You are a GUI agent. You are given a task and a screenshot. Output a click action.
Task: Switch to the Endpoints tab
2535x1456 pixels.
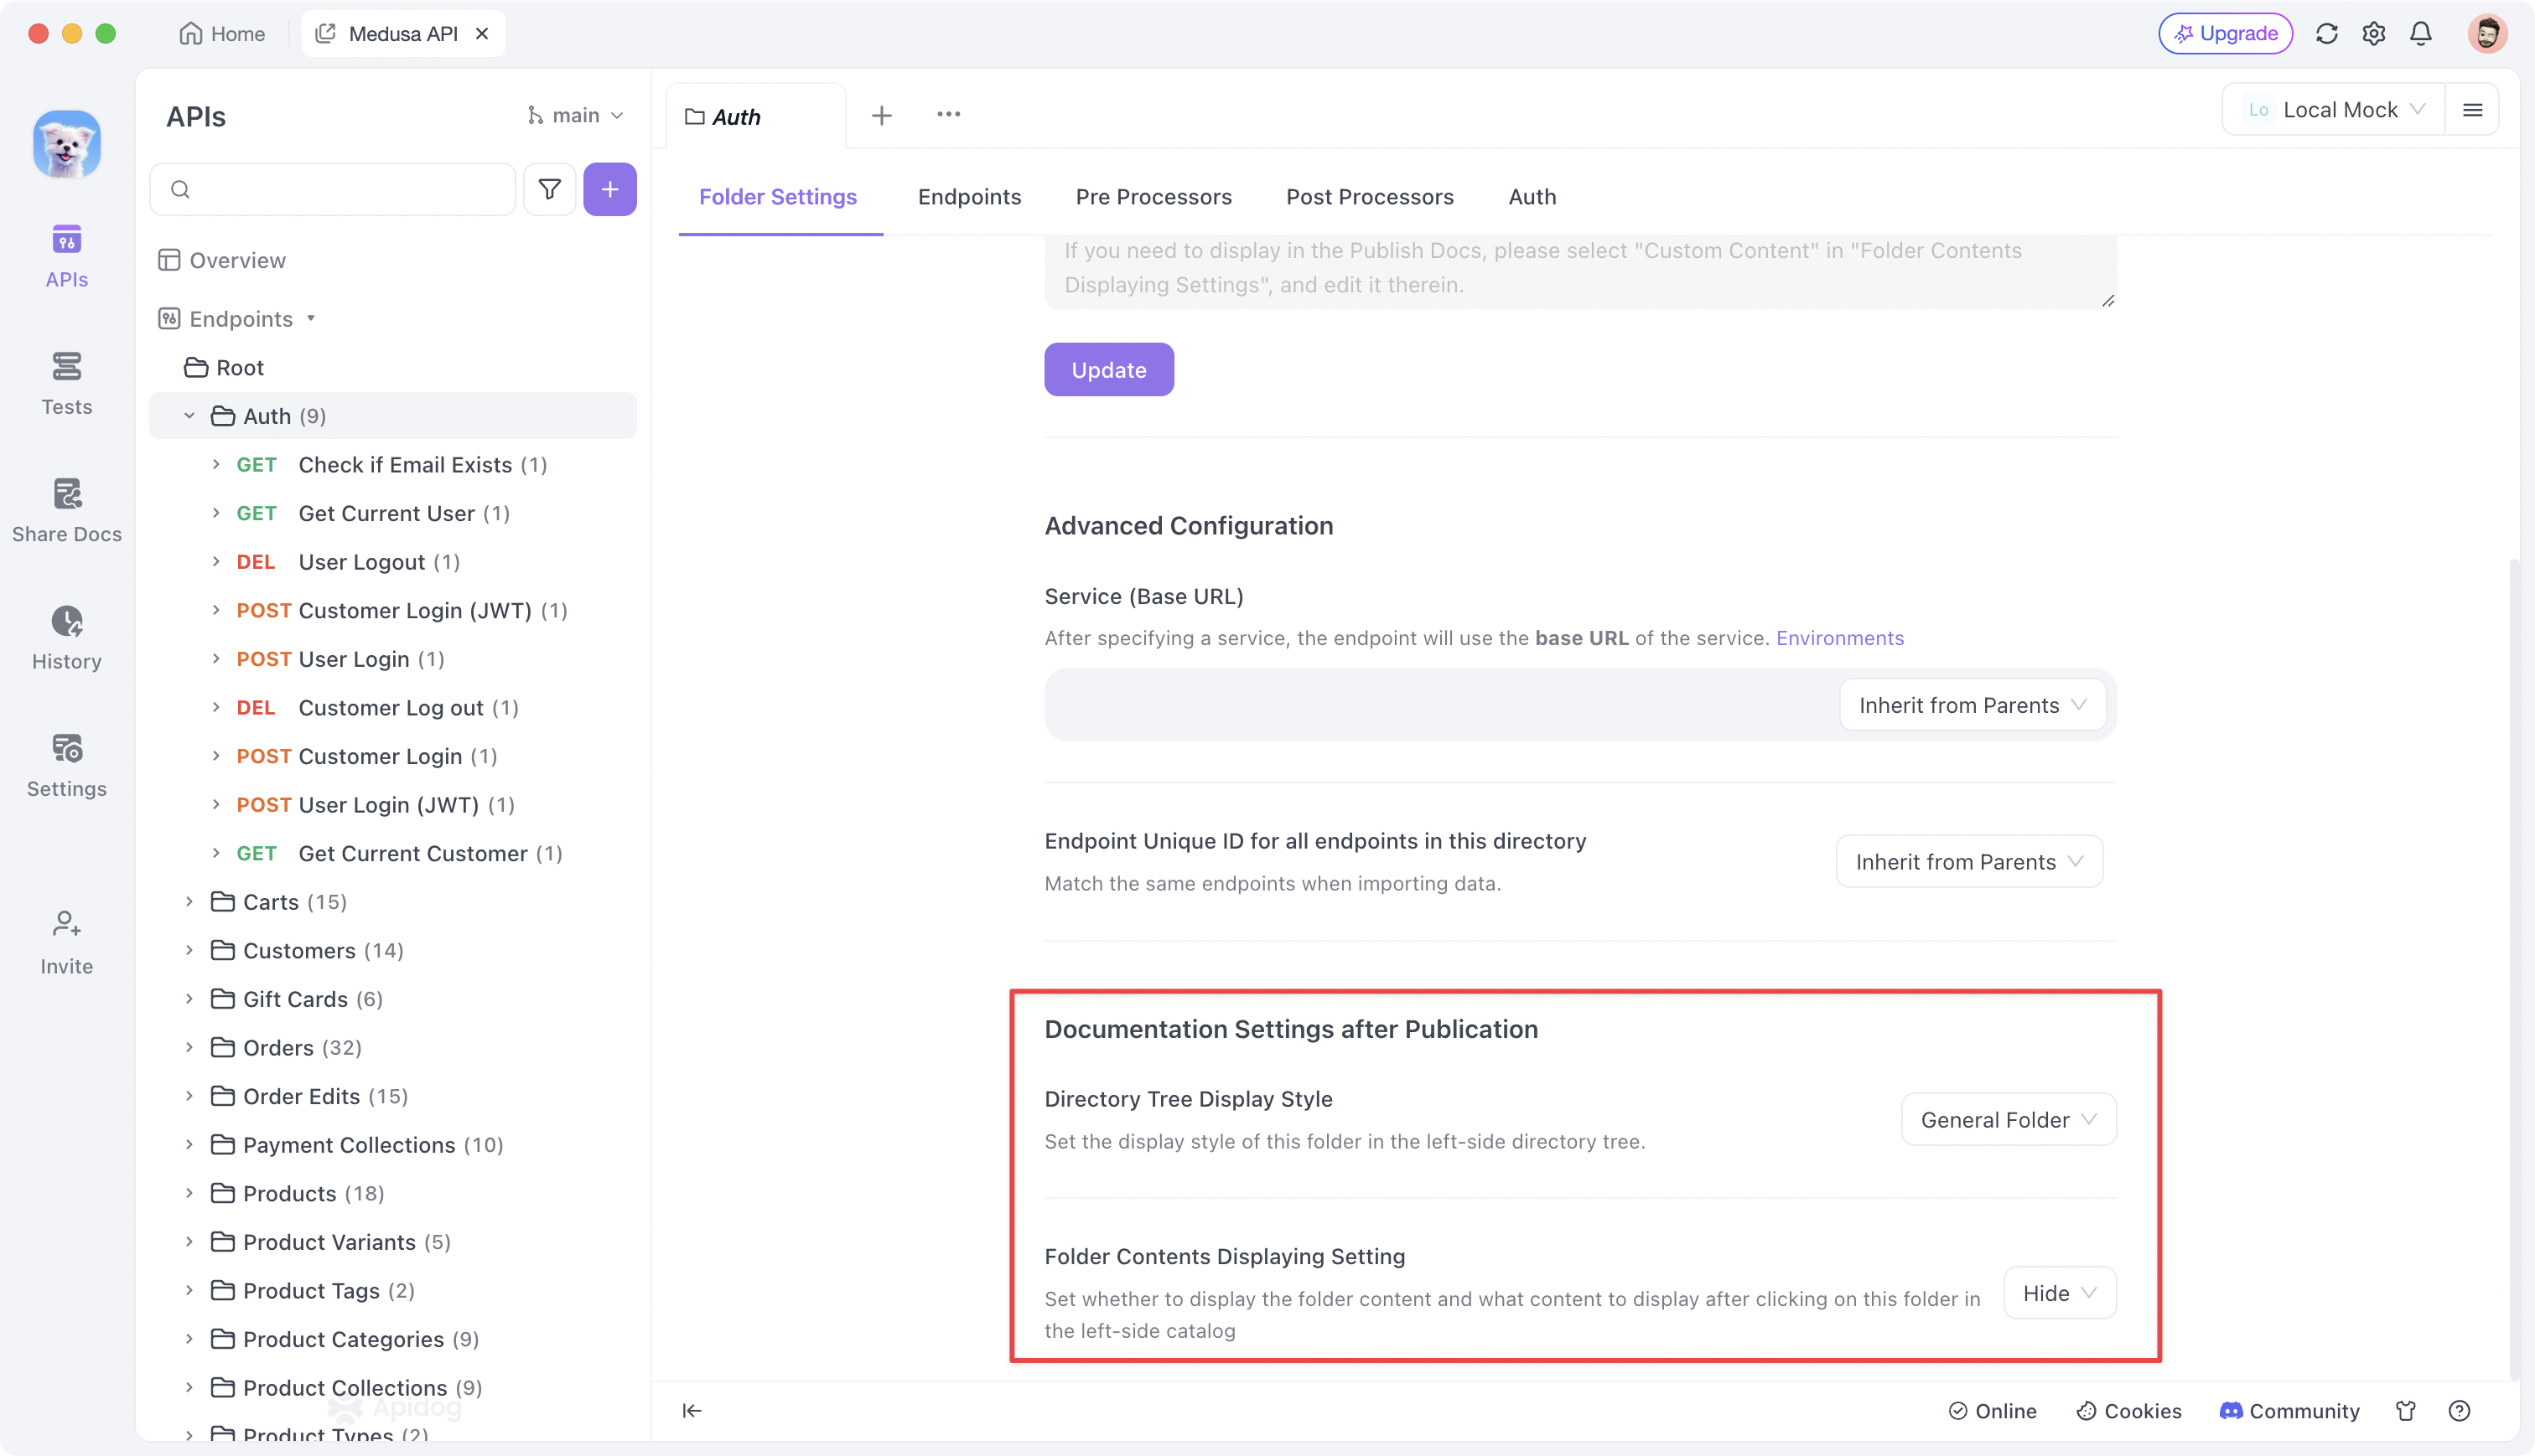pyautogui.click(x=969, y=197)
